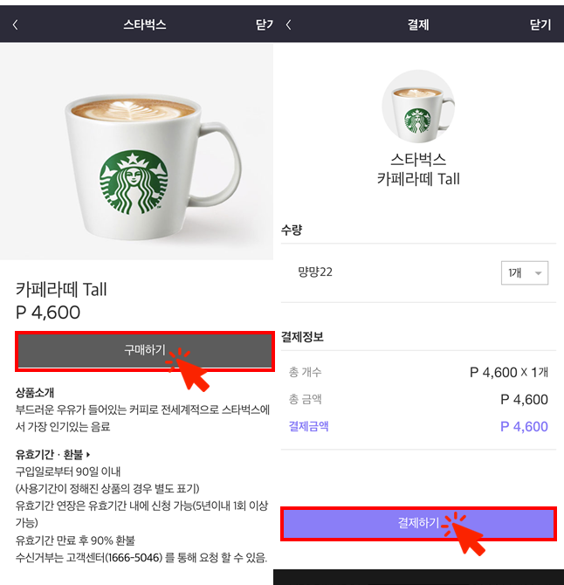Select the 수량 section heading

tap(292, 230)
